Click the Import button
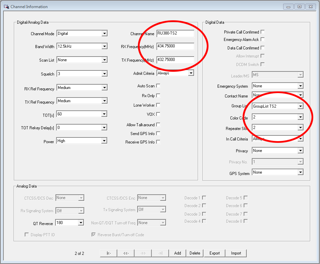Viewport: 320px width, 264px height. point(236,253)
